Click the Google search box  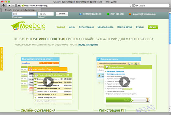pyautogui.click(x=152, y=6)
